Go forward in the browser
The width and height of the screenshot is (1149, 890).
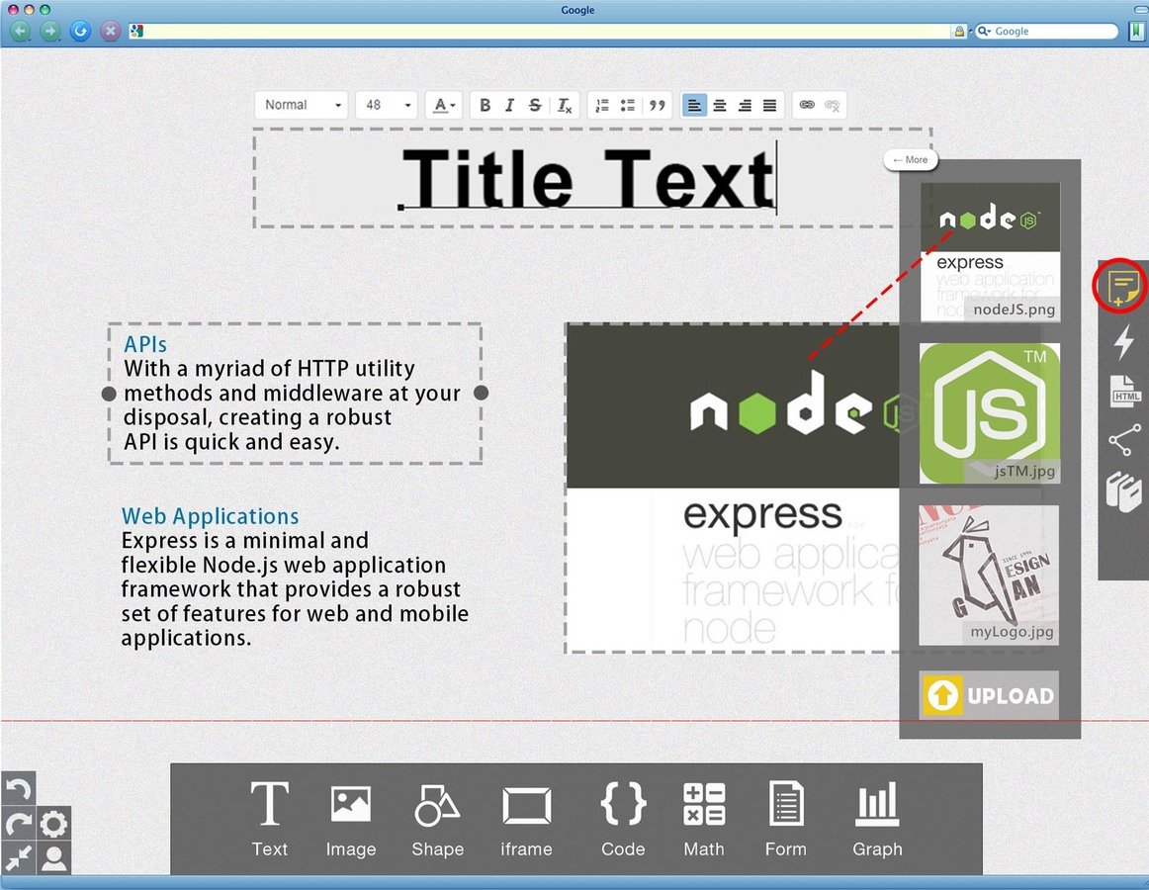tap(49, 31)
